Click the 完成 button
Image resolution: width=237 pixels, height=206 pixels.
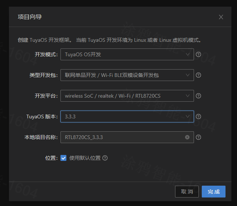(x=214, y=192)
